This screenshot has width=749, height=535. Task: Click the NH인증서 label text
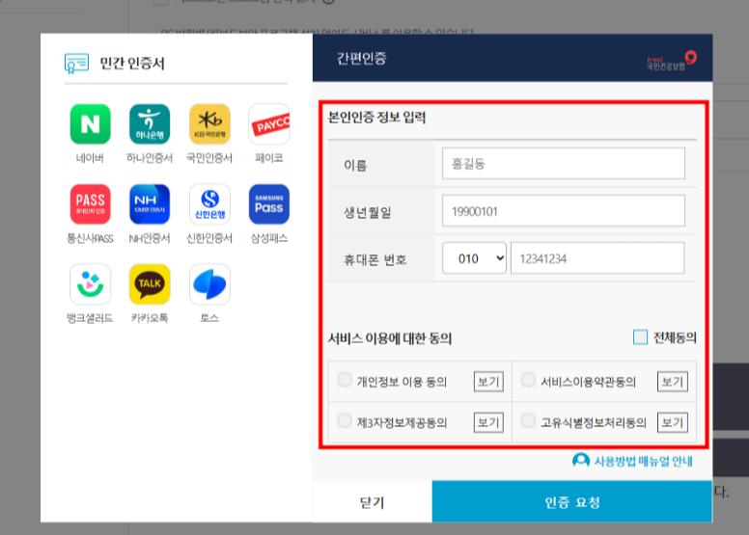[150, 238]
